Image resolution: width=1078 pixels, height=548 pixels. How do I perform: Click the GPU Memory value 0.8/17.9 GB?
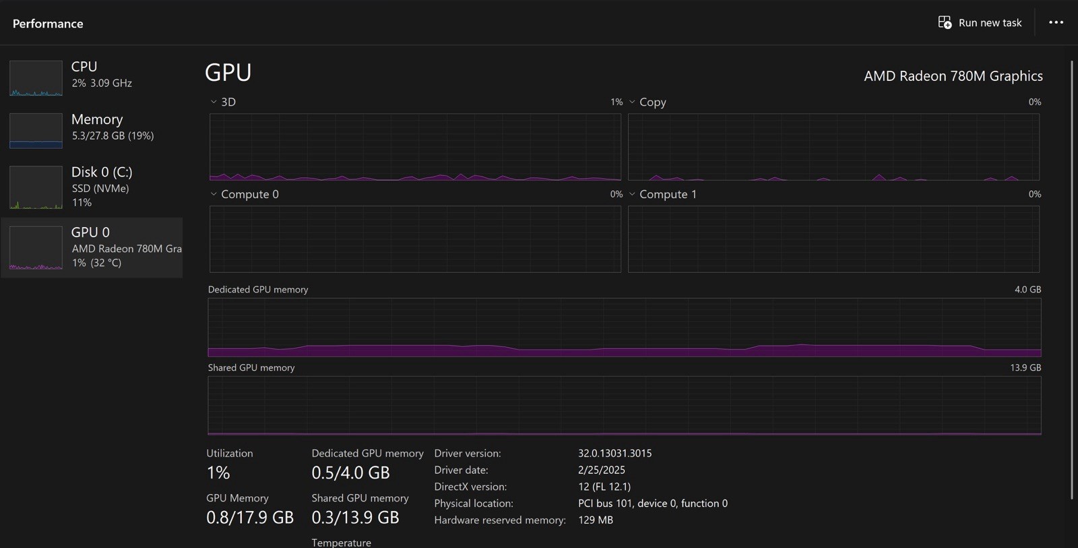[x=250, y=517]
